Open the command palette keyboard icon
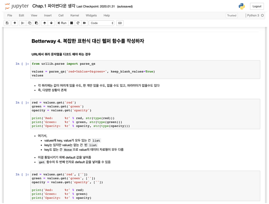The image size is (269, 204). (120, 23)
